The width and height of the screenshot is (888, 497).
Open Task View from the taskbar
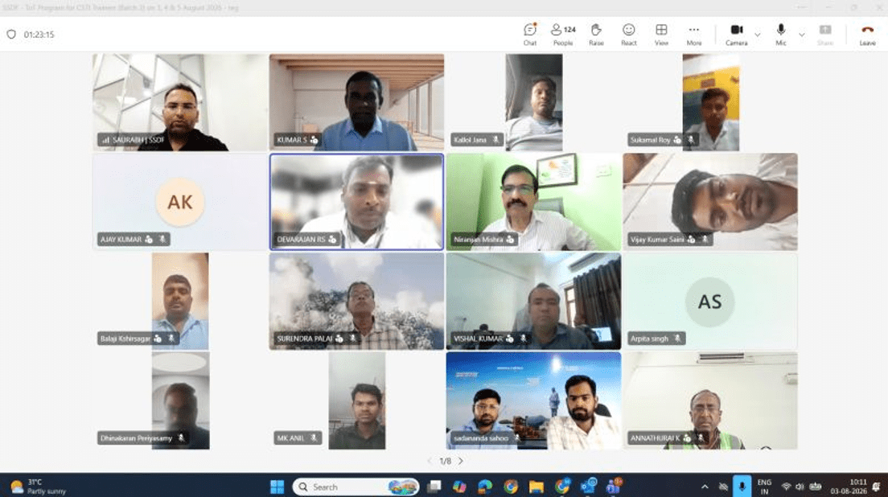pyautogui.click(x=434, y=487)
